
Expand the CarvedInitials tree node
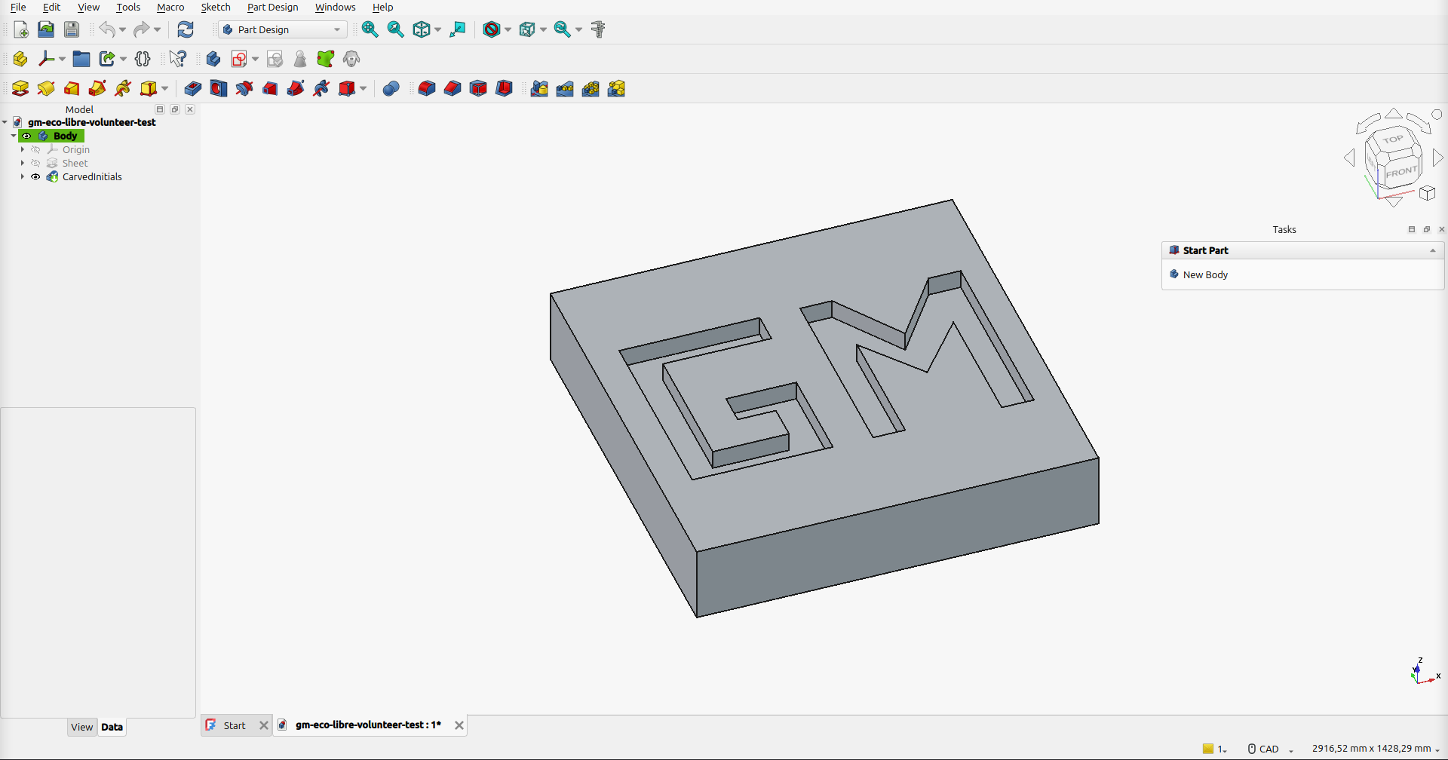coord(23,176)
